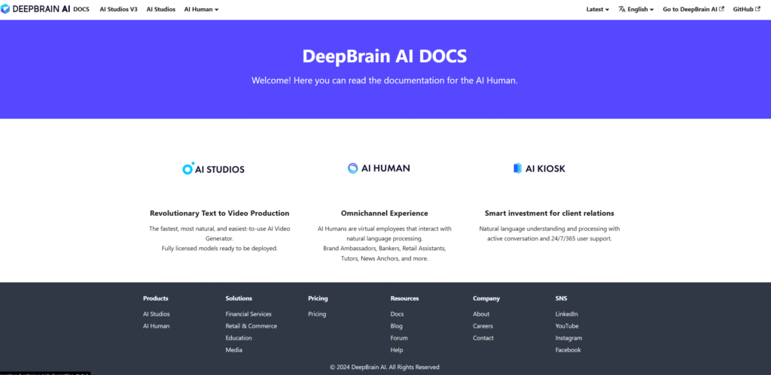Open AI Studios link in footer Products
This screenshot has width=771, height=375.
click(157, 314)
